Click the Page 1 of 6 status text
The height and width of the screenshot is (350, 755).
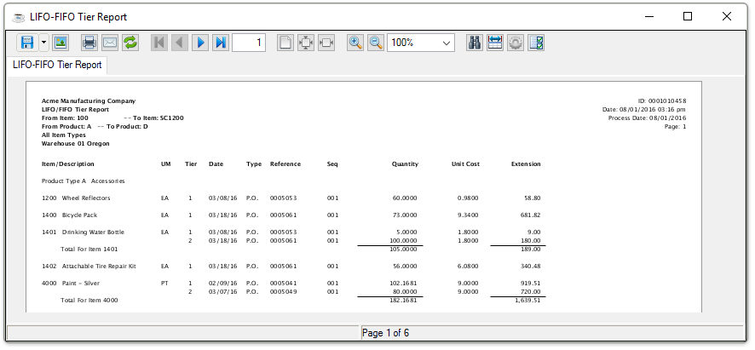(385, 333)
